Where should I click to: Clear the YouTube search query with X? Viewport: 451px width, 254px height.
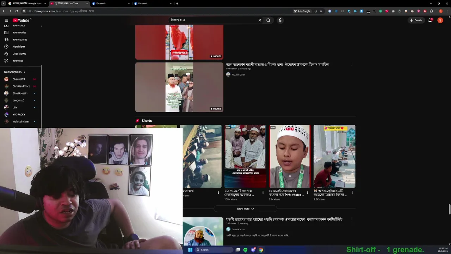click(x=260, y=20)
